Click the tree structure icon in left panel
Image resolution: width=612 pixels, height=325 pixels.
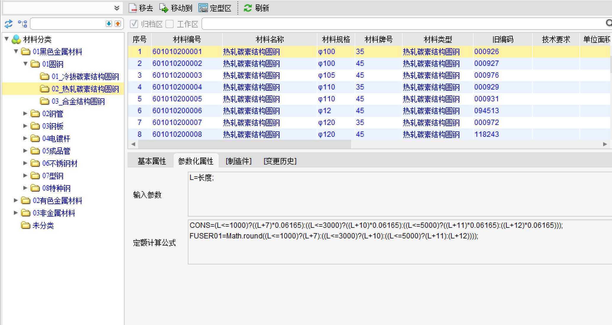pyautogui.click(x=22, y=24)
